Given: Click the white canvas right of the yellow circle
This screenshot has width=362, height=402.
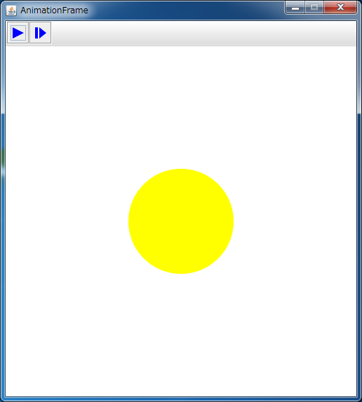Looking at the screenshot, I should click(x=295, y=221).
